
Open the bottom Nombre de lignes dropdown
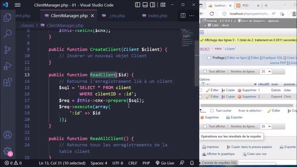pos(265,126)
